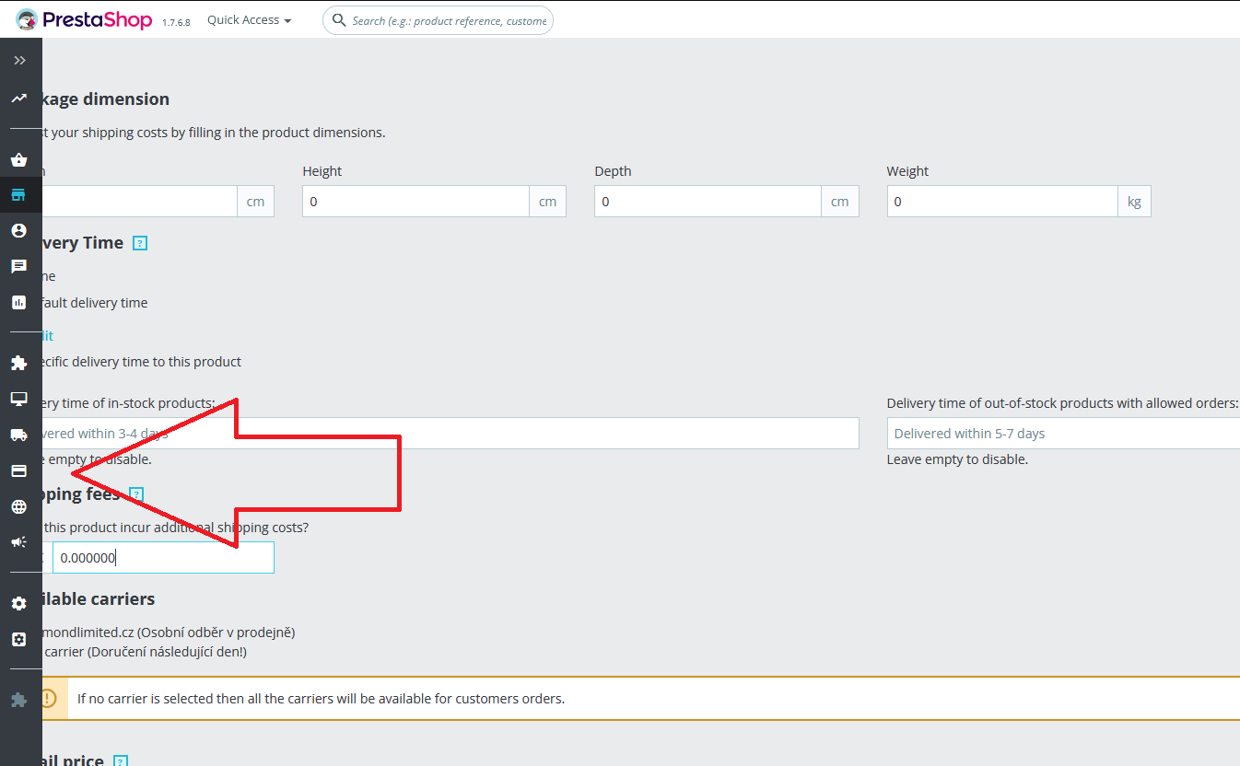Click the no carrier selected warning message
The image size is (1240, 766).
click(x=321, y=699)
